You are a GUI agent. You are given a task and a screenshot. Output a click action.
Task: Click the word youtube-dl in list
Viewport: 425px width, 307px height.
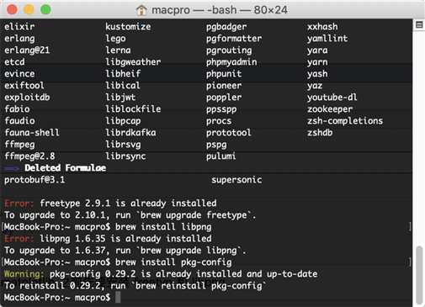pyautogui.click(x=332, y=98)
